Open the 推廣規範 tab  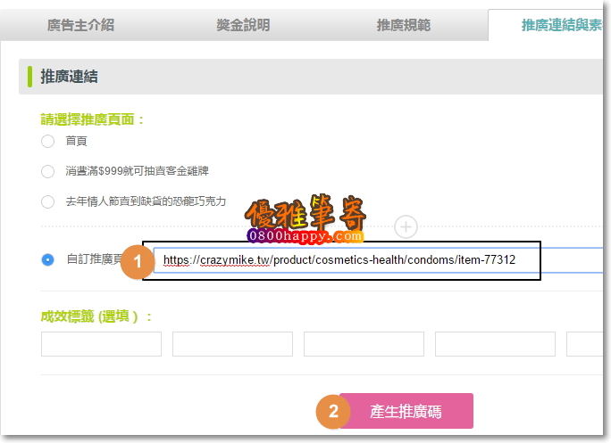point(404,25)
